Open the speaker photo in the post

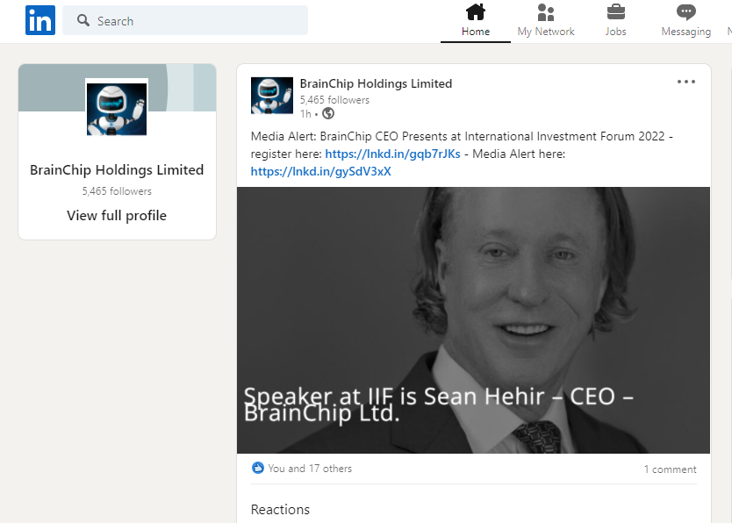coord(473,320)
